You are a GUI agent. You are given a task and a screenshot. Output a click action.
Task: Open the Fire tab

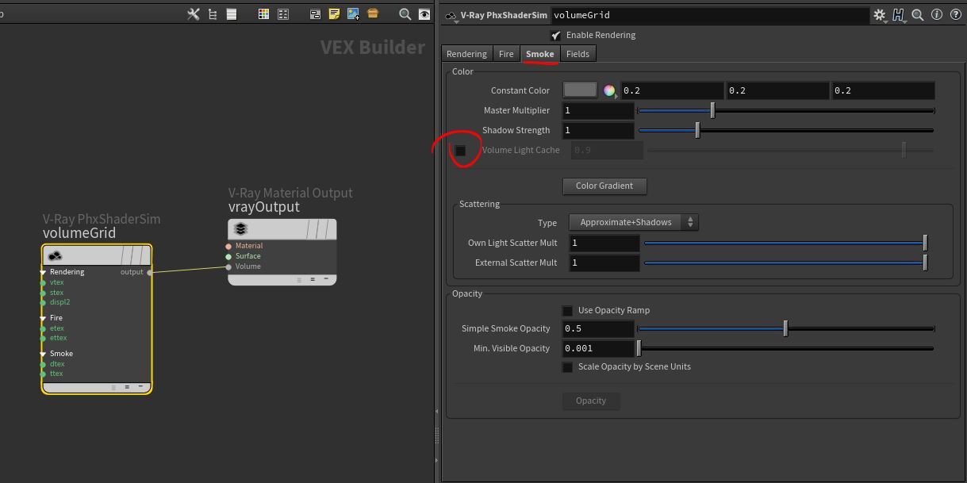[x=506, y=54]
